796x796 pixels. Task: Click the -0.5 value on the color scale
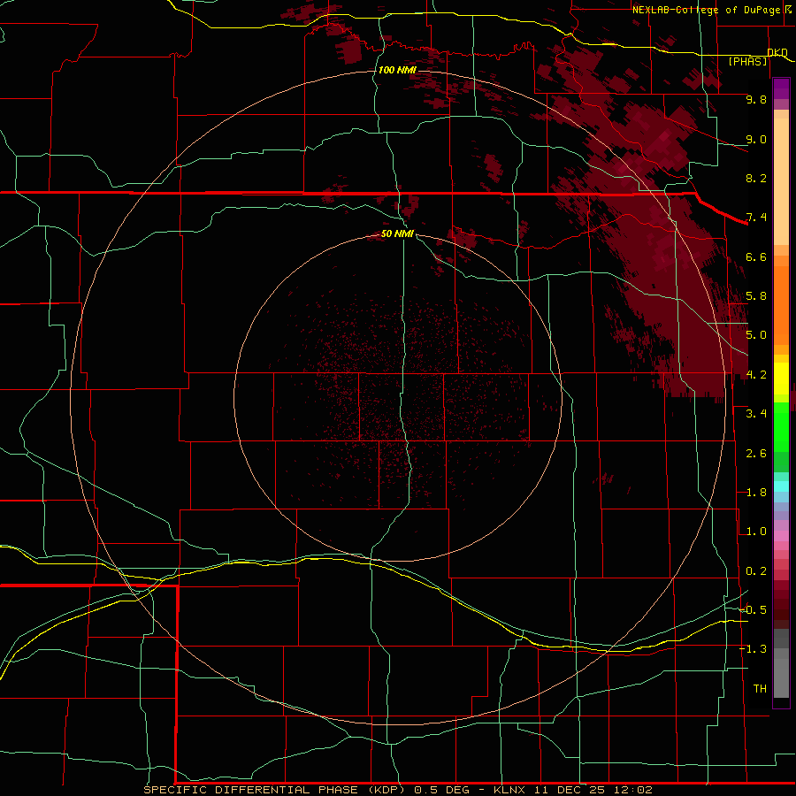point(753,610)
